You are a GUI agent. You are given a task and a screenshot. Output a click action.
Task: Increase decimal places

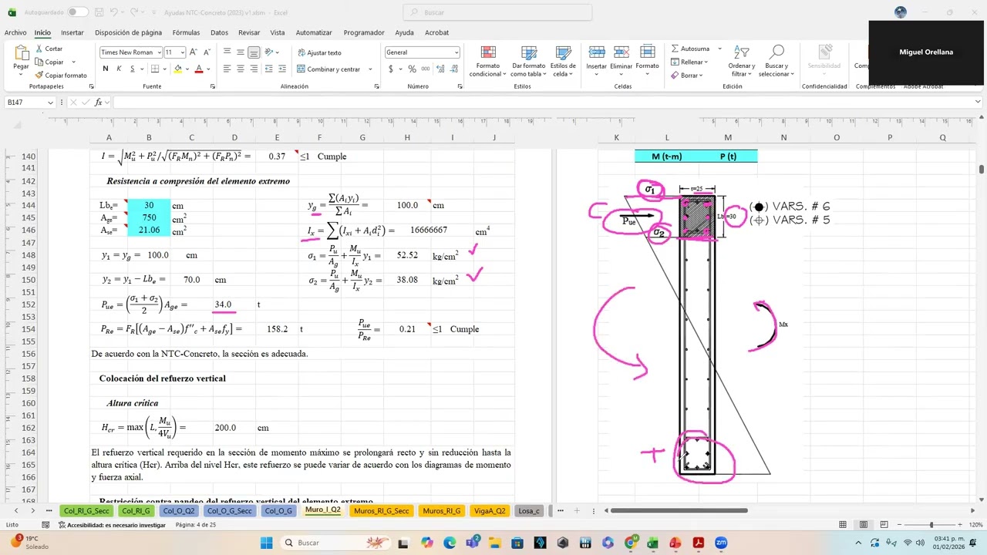click(440, 69)
